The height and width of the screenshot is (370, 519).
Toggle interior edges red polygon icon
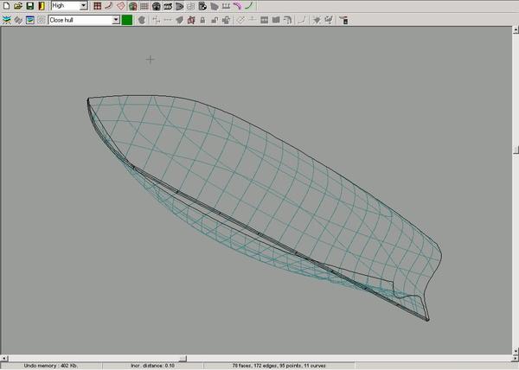[121, 6]
